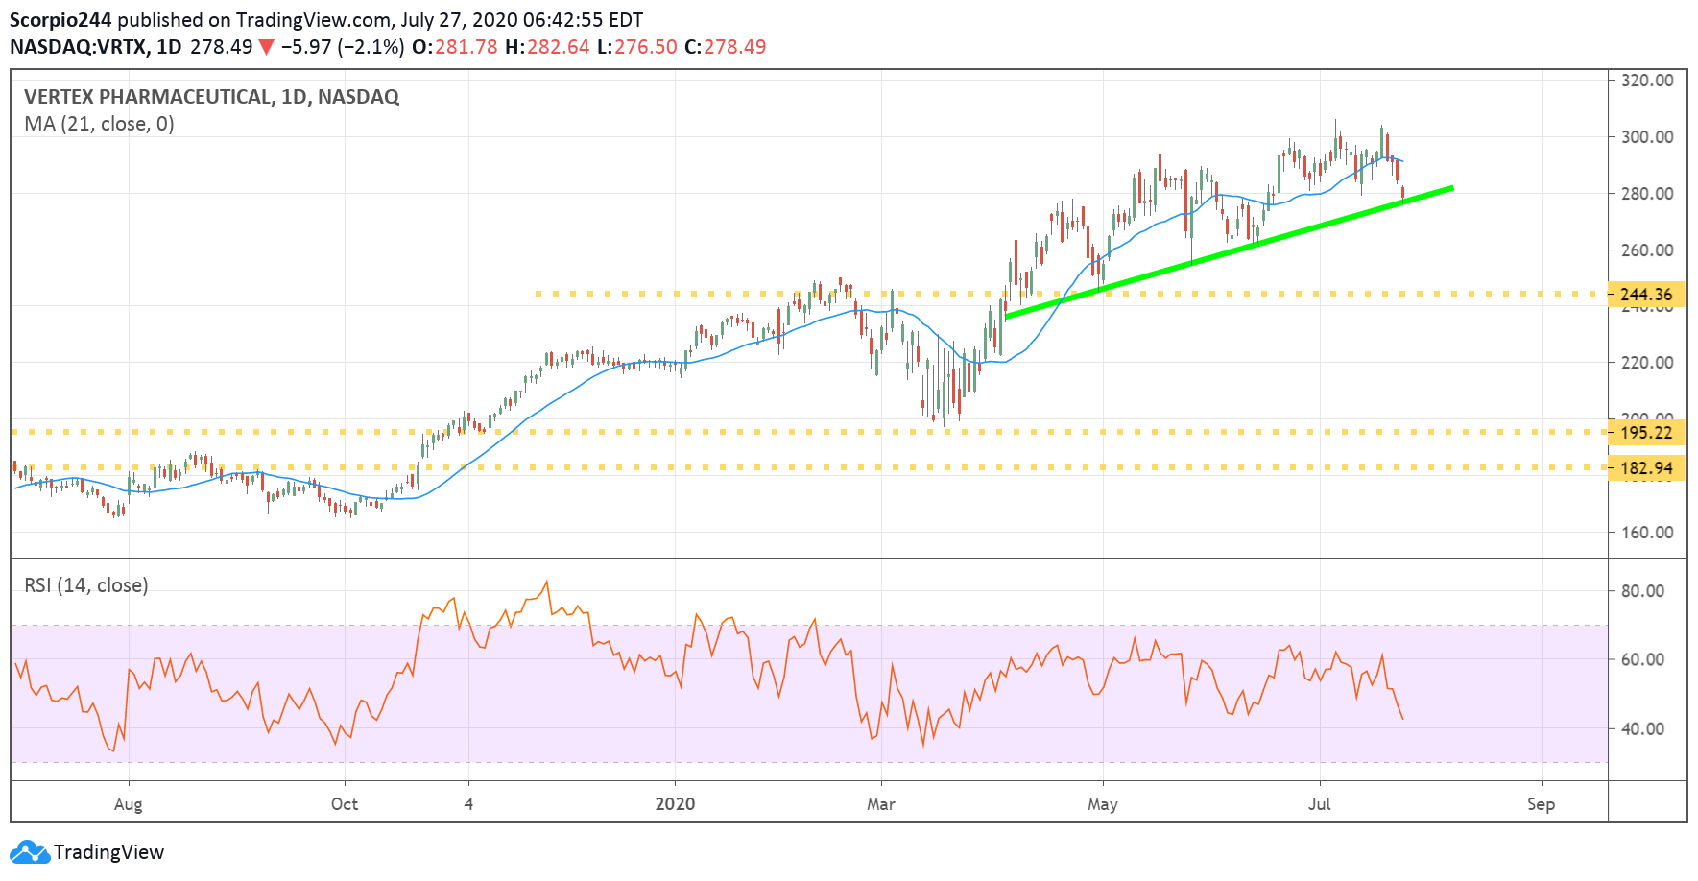Click the TradingView wordmark text
The width and height of the screenshot is (1698, 881).
click(x=108, y=852)
